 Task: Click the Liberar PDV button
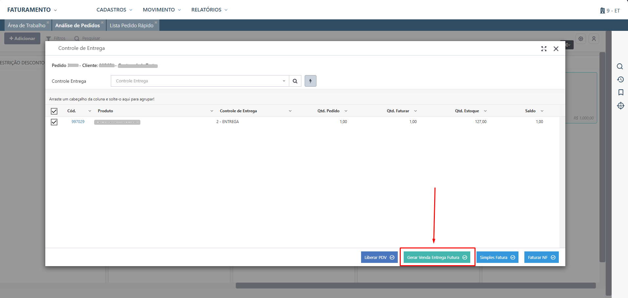click(x=379, y=257)
